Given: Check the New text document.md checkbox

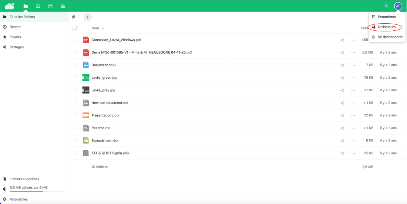Looking at the screenshot, I should (75, 103).
